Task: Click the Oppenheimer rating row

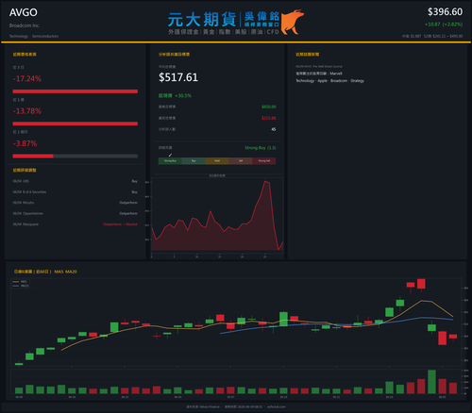Action: [76, 213]
